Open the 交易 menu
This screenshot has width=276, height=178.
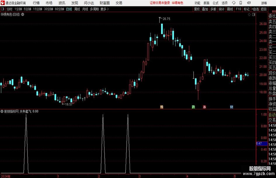(x=119, y=3)
